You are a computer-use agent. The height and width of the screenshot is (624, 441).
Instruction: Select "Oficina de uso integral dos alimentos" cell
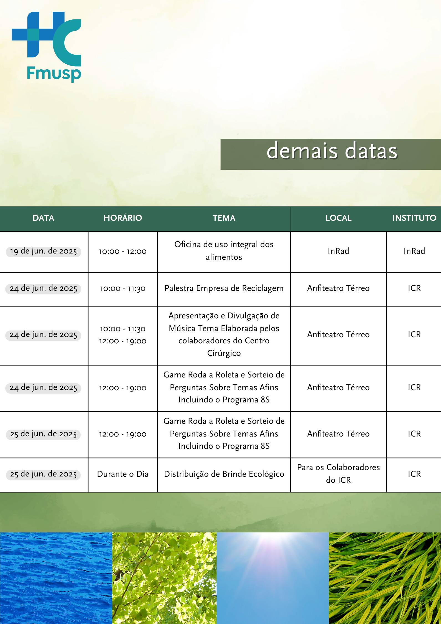(224, 251)
